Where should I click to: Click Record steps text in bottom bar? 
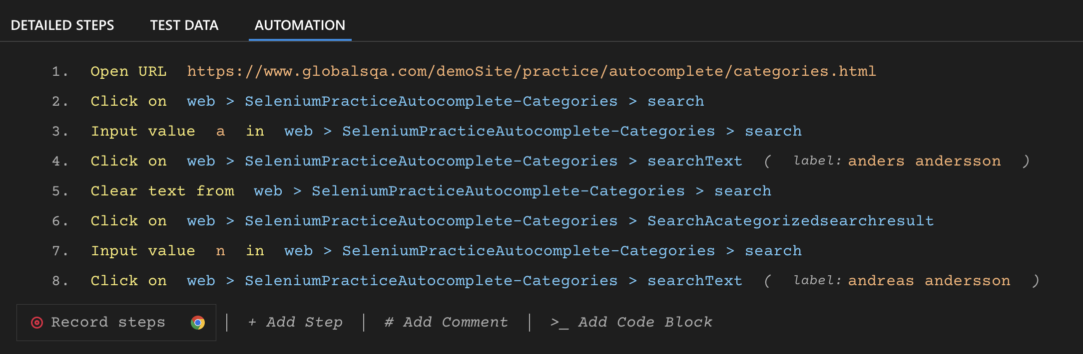pyautogui.click(x=108, y=322)
